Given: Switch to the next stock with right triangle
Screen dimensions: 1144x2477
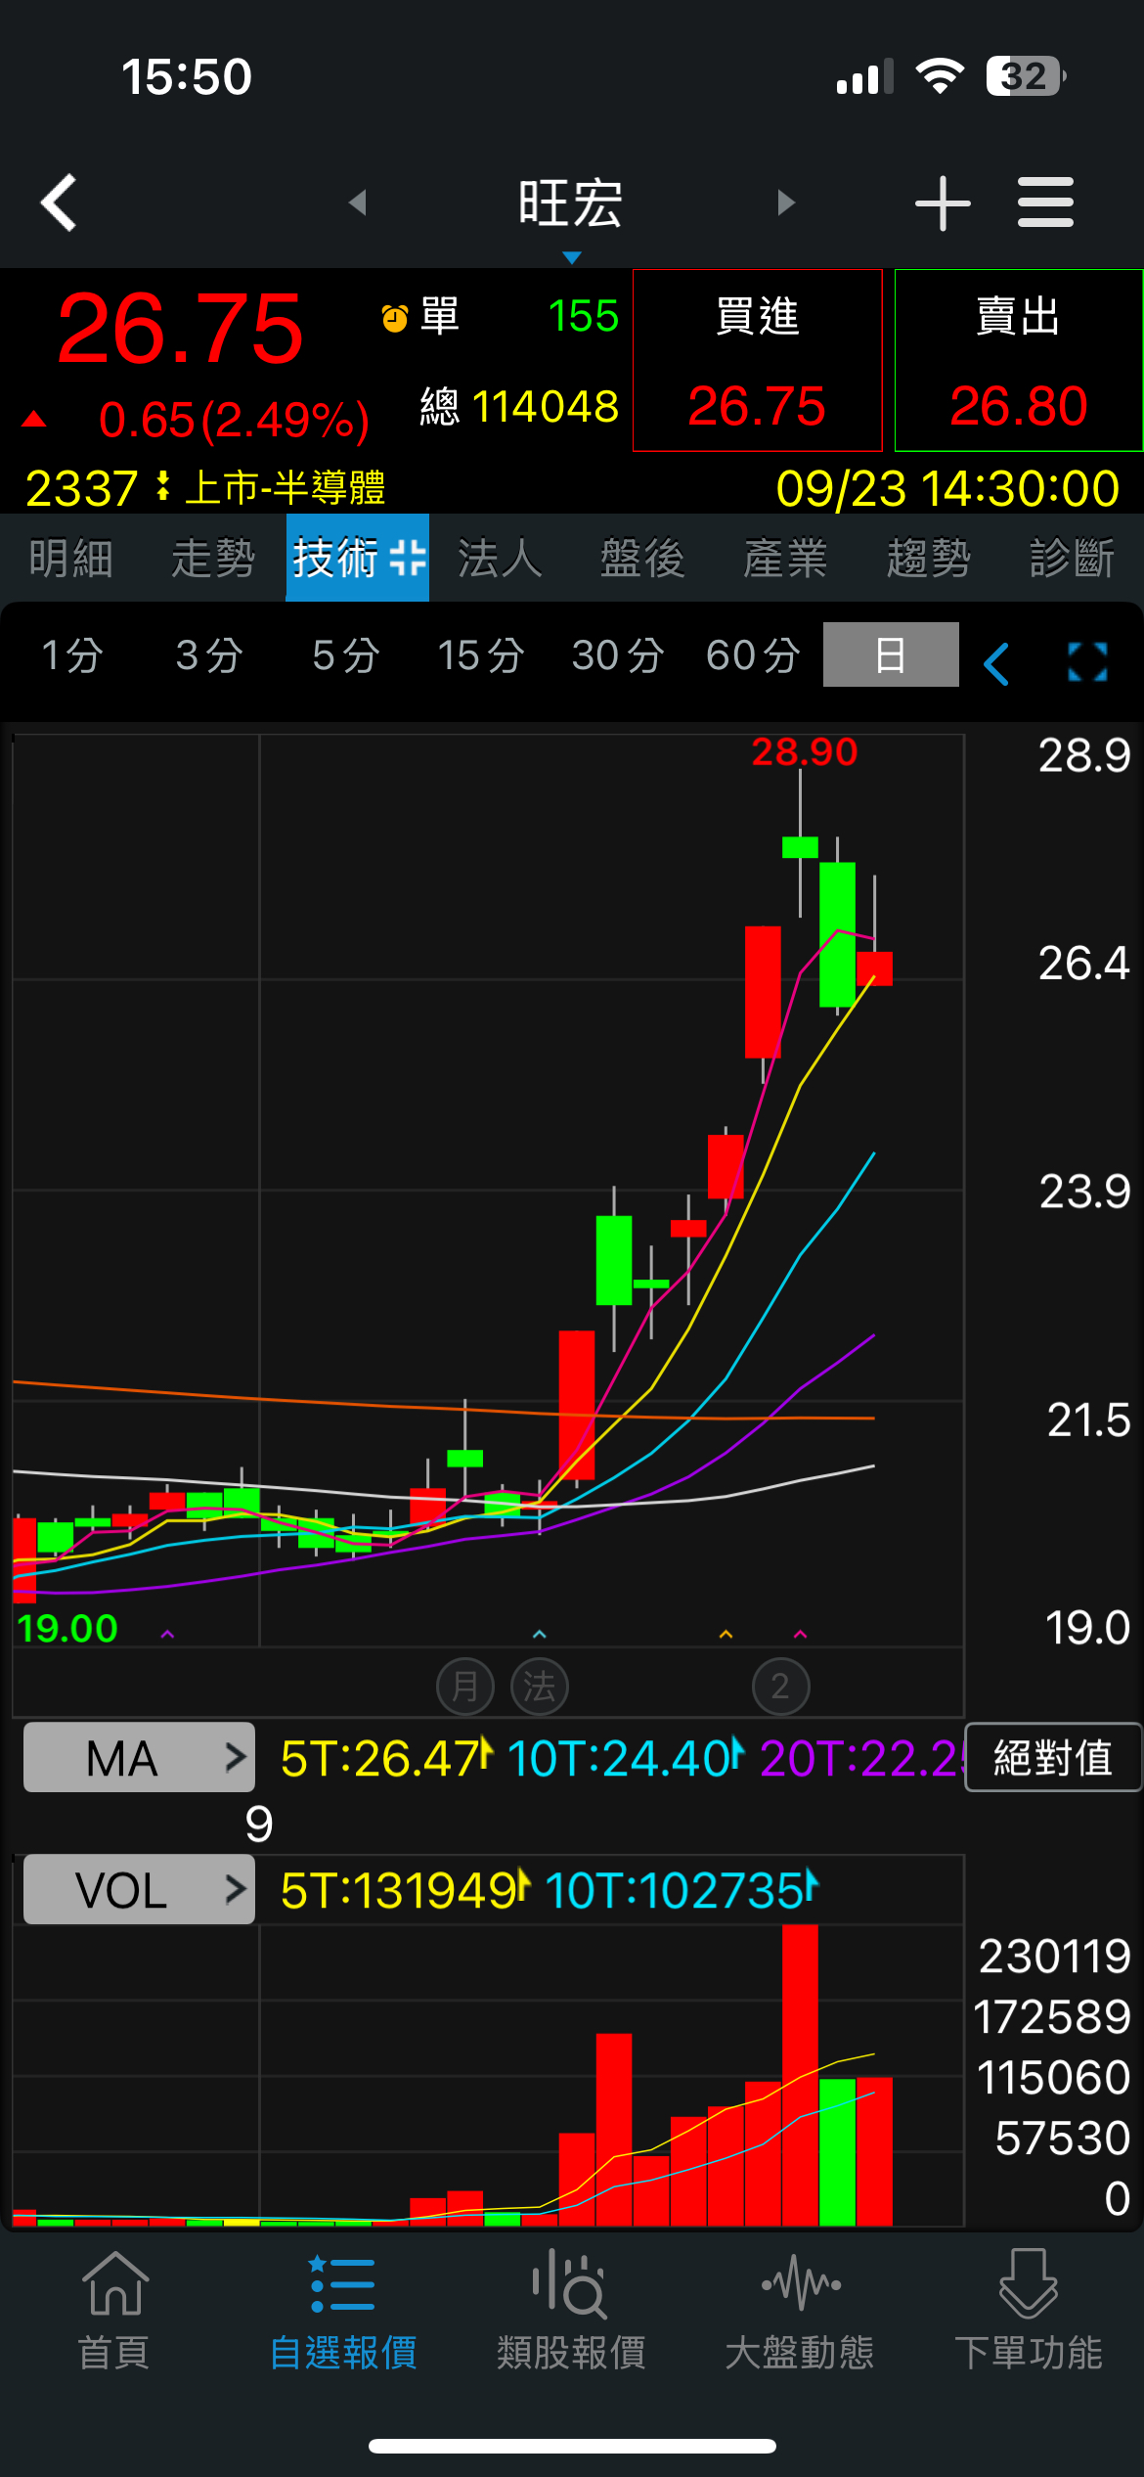Looking at the screenshot, I should 785,203.
